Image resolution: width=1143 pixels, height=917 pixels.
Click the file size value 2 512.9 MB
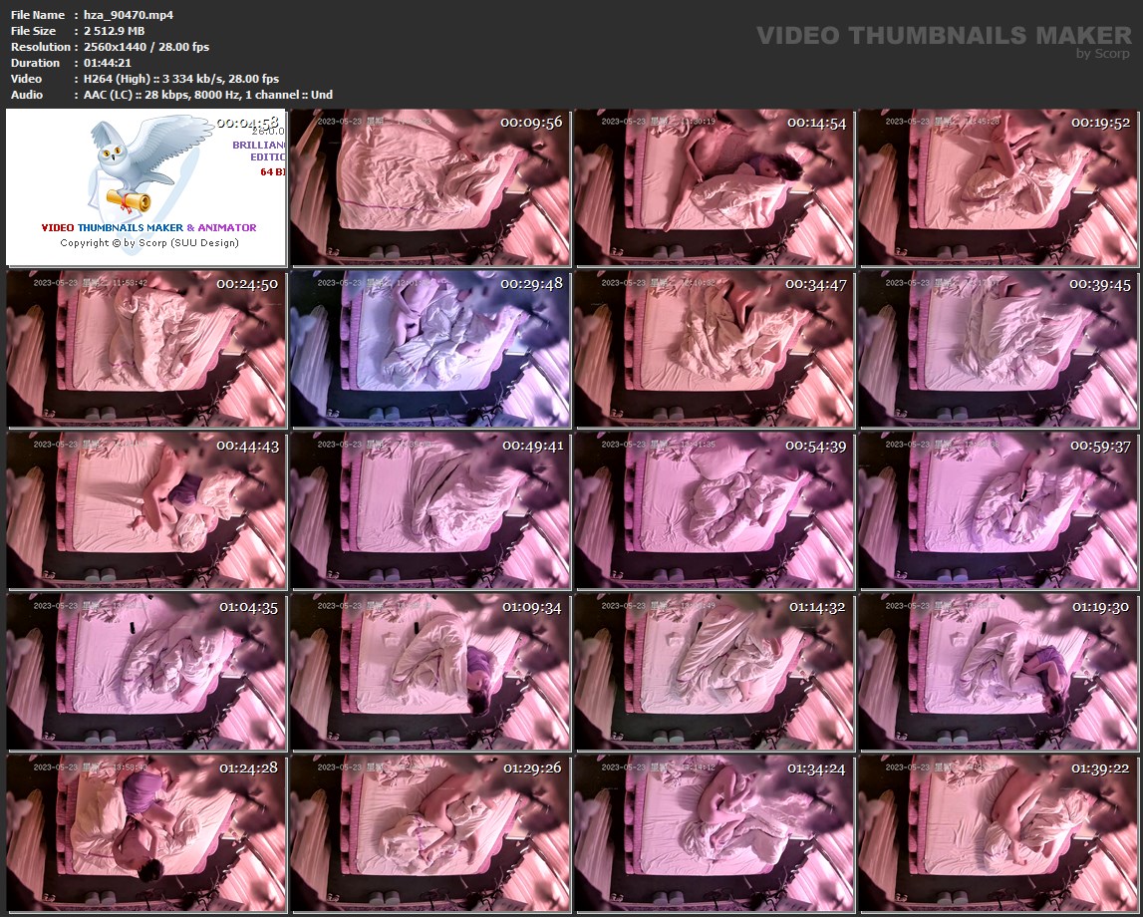(114, 31)
